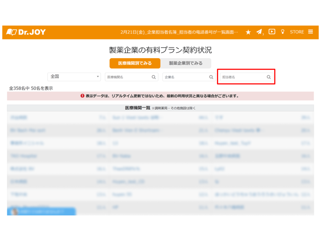Screen dimensions: 321x241
Task: Open the video play icon
Action: tap(272, 31)
